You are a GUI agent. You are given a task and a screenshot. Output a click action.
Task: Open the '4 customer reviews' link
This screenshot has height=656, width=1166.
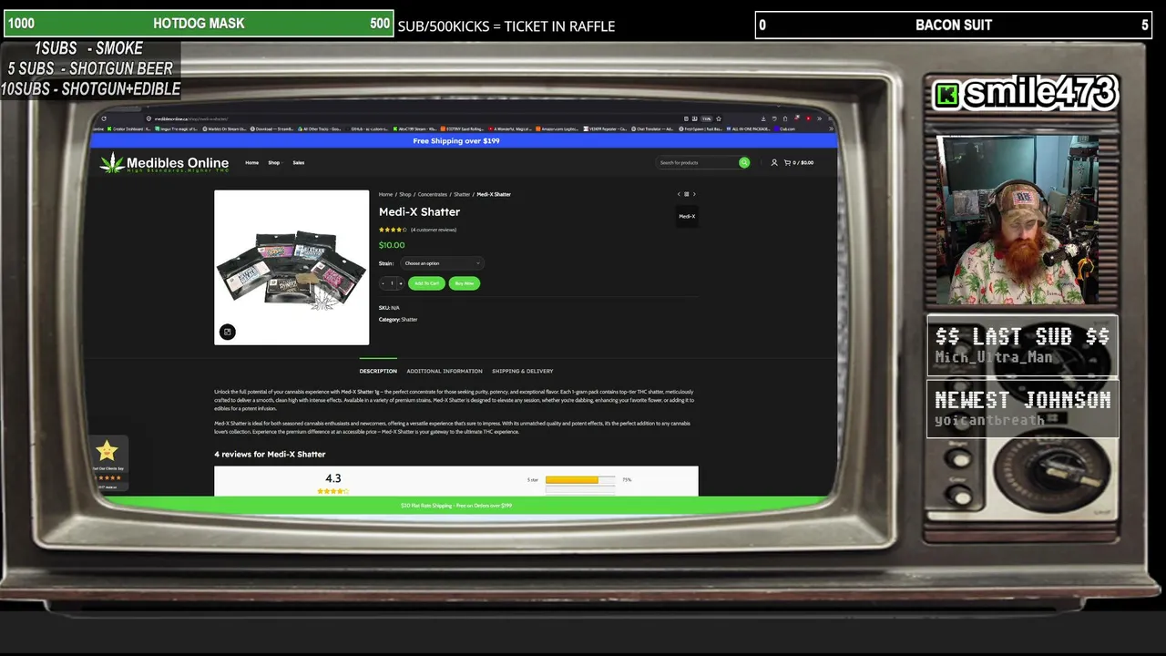click(434, 230)
